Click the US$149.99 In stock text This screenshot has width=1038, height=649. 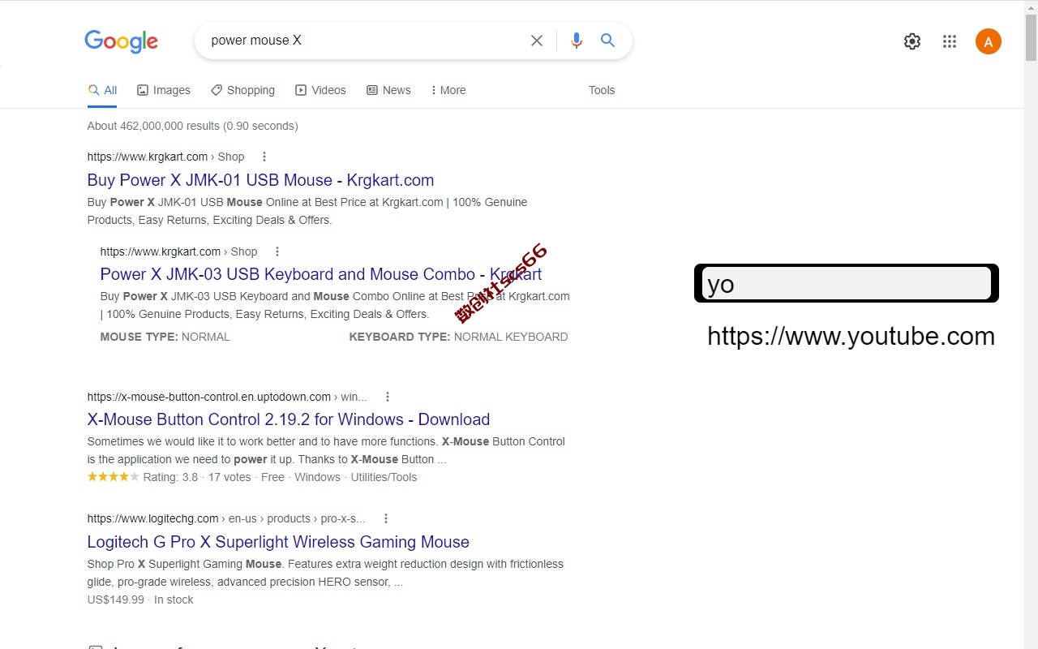pyautogui.click(x=140, y=600)
